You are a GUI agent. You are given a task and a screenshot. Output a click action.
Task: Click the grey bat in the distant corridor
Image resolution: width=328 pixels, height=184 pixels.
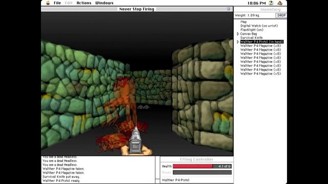[143, 107]
